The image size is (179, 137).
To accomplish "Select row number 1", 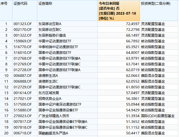I will point(6,24).
